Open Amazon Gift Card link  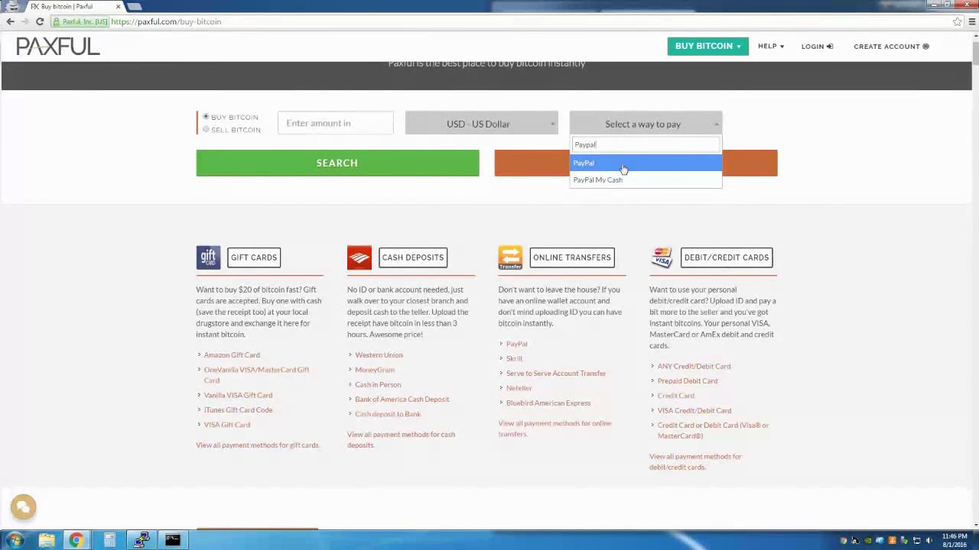[232, 354]
